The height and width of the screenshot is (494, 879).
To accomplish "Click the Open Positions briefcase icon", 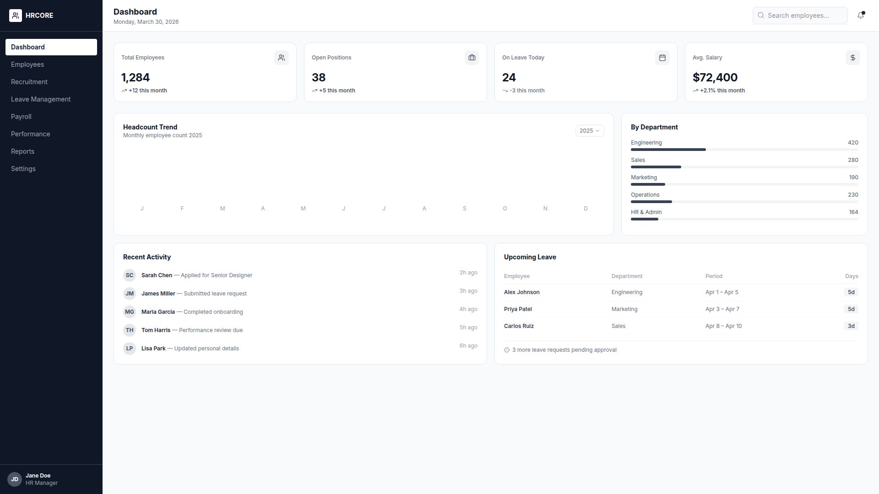I will click(472, 58).
